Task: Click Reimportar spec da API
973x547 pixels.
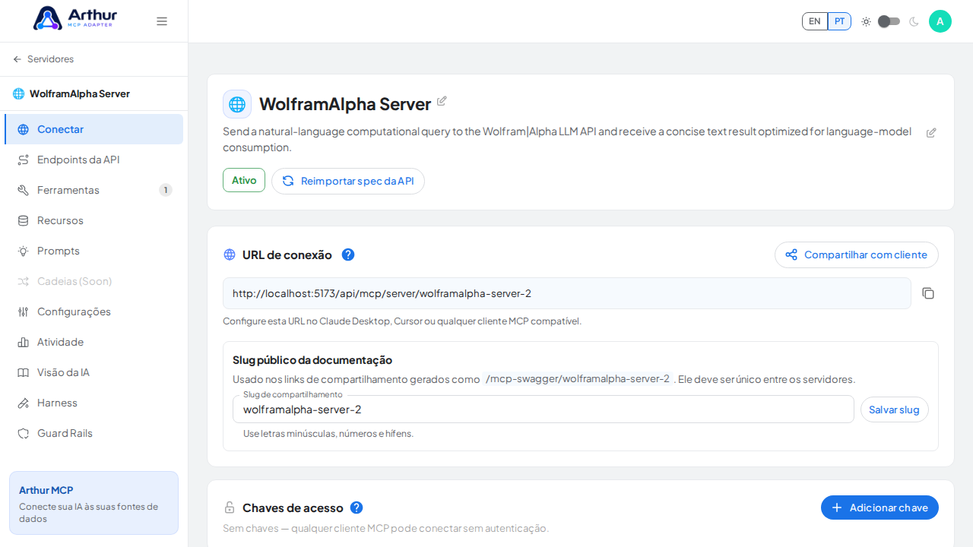Action: click(348, 181)
